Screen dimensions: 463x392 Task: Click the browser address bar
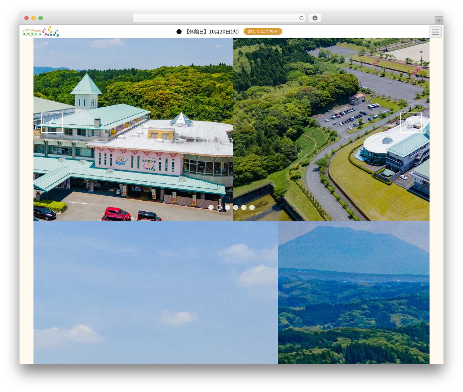click(219, 18)
